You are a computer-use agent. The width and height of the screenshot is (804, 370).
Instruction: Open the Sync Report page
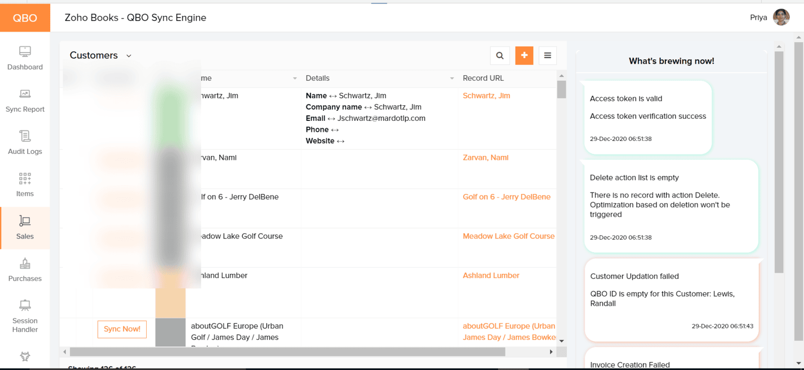(25, 101)
